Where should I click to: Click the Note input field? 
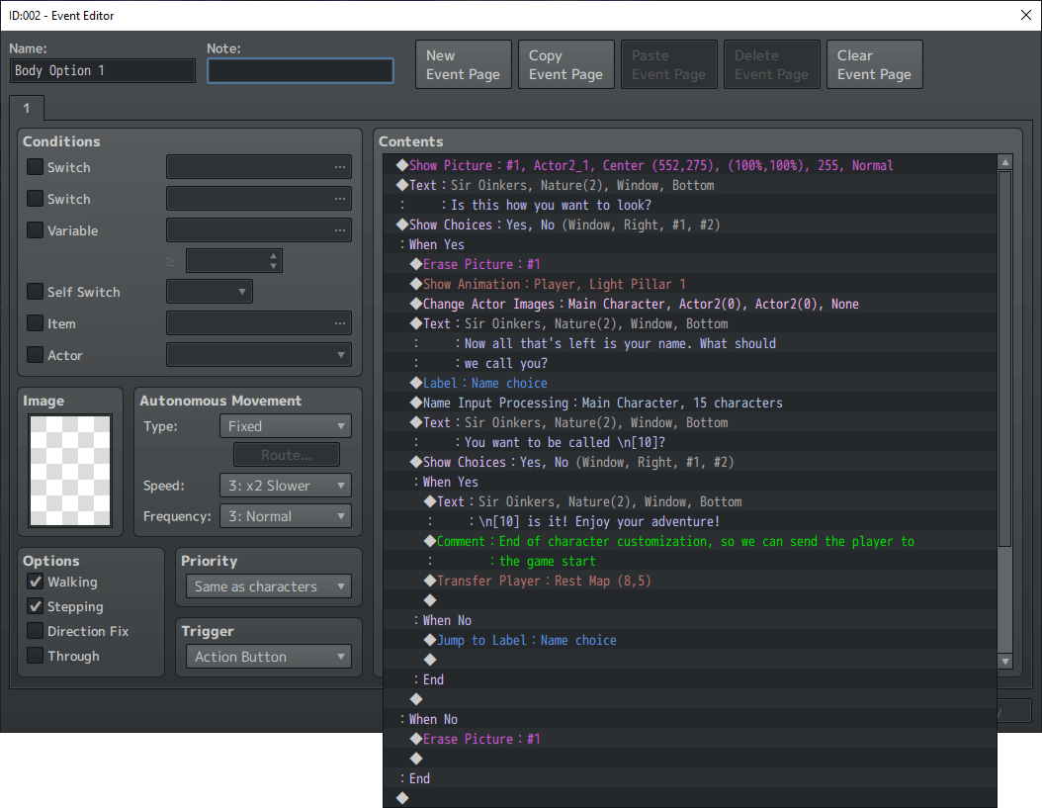[301, 70]
